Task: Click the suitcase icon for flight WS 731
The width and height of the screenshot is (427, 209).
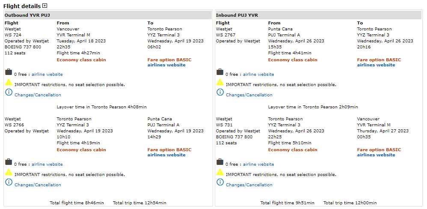Action: 220,162
